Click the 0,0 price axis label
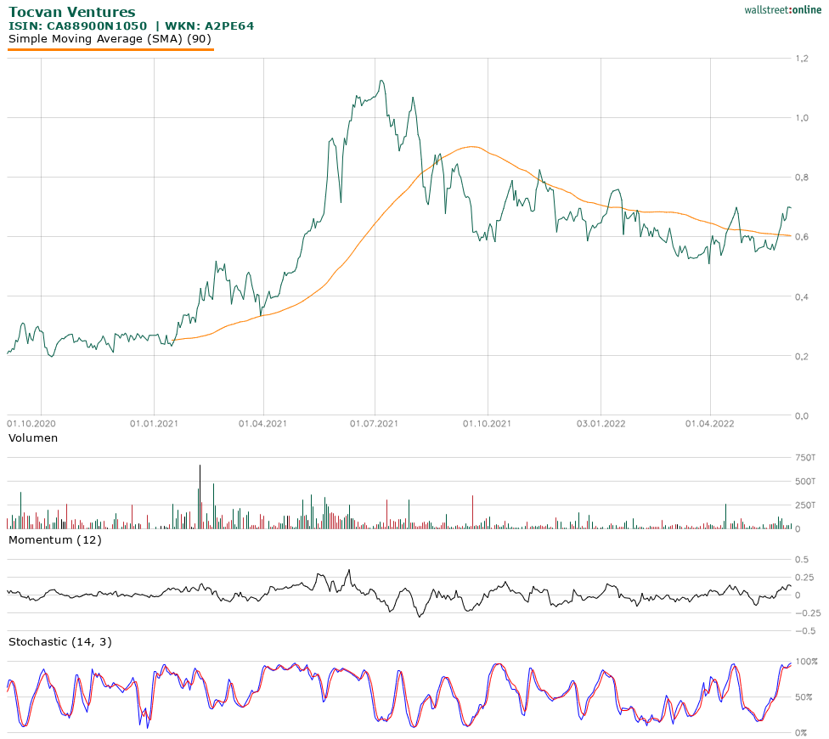This screenshot has height=739, width=829. coord(802,416)
